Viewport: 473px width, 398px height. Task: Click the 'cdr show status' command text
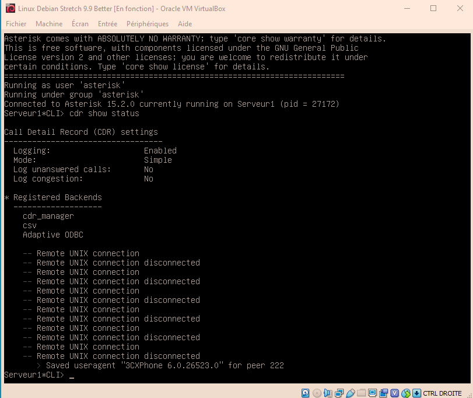pyautogui.click(x=104, y=113)
